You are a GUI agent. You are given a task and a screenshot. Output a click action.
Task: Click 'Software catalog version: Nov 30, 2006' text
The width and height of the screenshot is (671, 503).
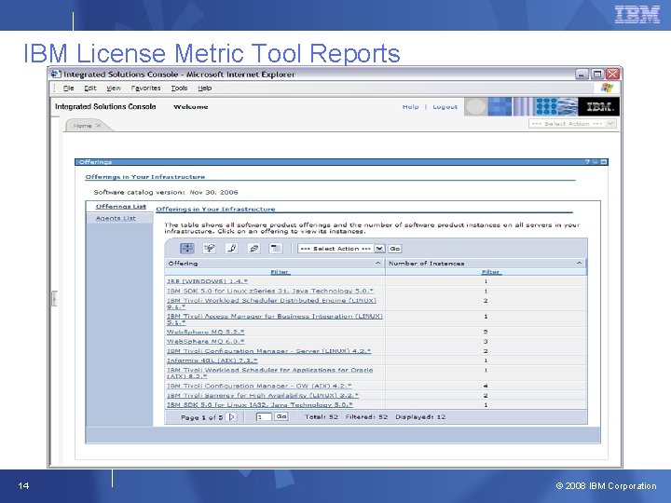point(166,193)
